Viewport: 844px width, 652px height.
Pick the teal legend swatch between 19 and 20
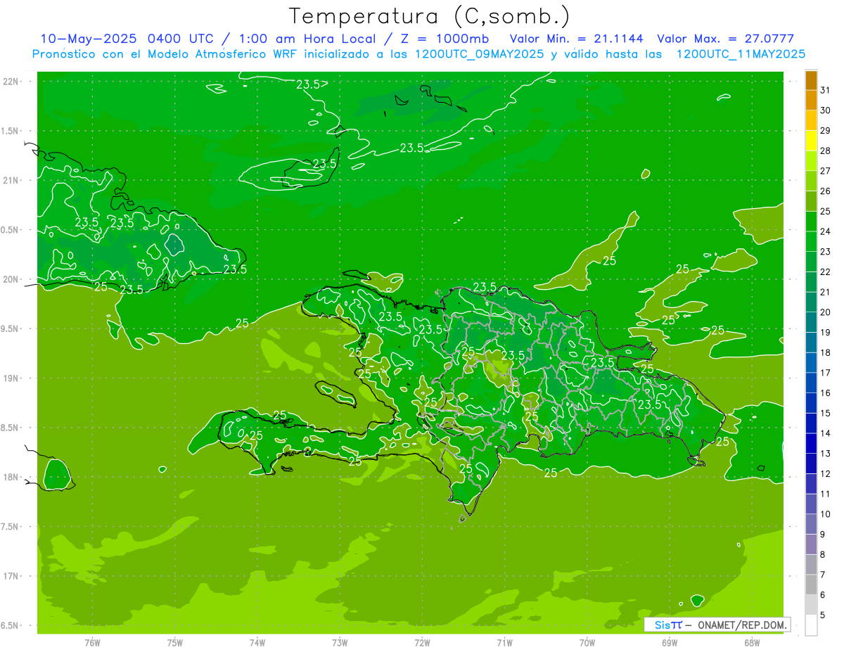(x=811, y=322)
